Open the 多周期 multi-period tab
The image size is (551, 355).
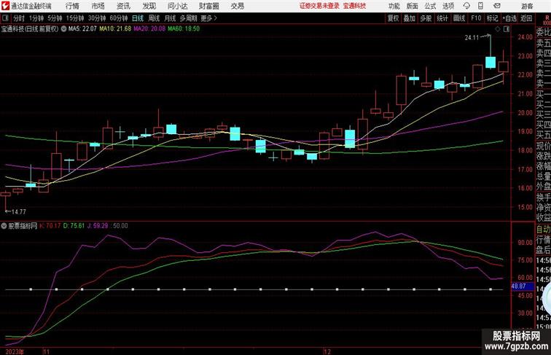188,18
